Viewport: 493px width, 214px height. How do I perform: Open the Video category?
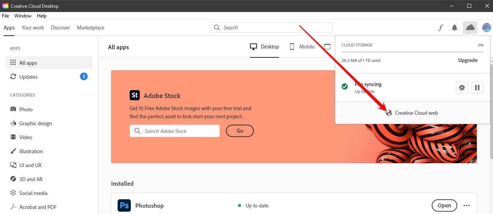click(49, 137)
